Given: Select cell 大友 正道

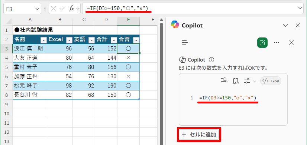Looking at the screenshot, I should click(30, 58).
